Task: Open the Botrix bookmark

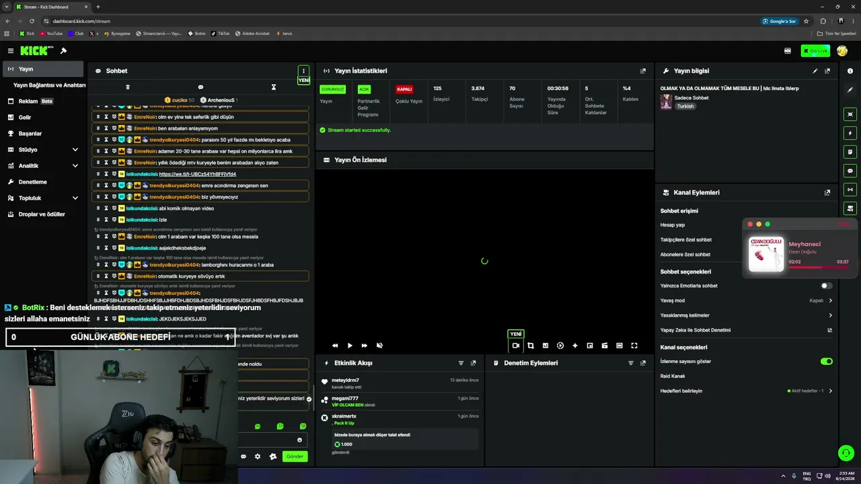Action: (197, 33)
